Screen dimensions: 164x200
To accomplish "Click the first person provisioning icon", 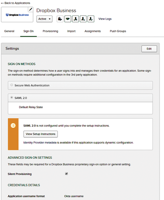I will point(76,19).
